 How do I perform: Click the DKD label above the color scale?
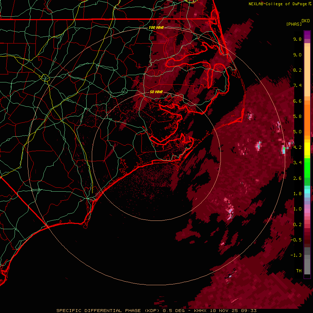tap(306, 21)
